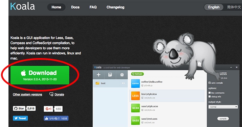Click the Donate link
The width and height of the screenshot is (242, 127).
[x=59, y=95]
